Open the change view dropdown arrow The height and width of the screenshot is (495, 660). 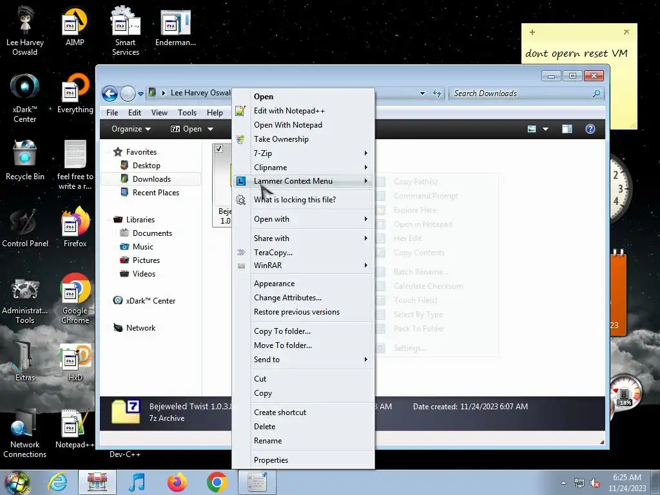click(x=545, y=129)
